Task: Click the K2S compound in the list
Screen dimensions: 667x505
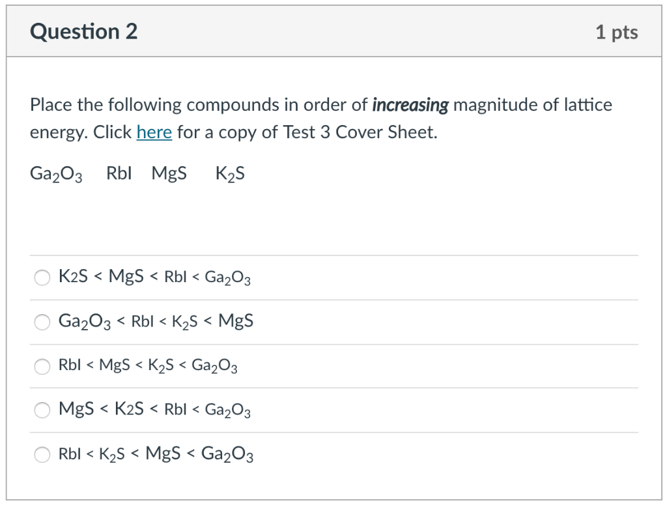Action: click(229, 173)
